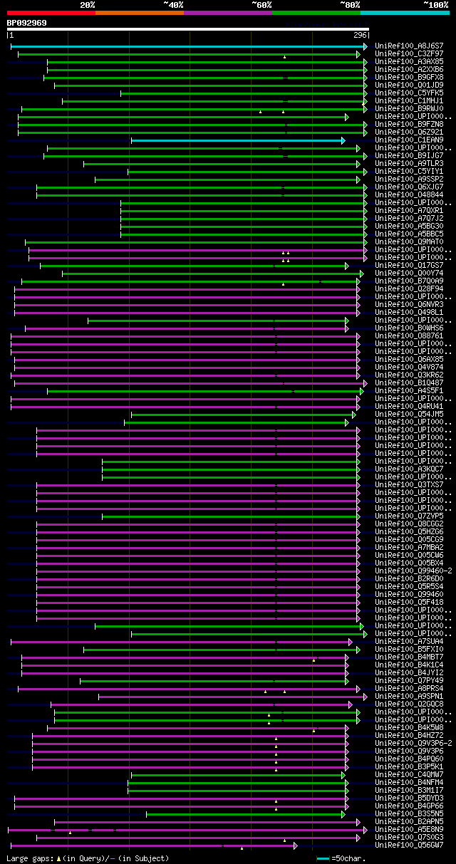Click the cyan 50char scale marker
This screenshot has height=864, width=456.
pos(323,858)
